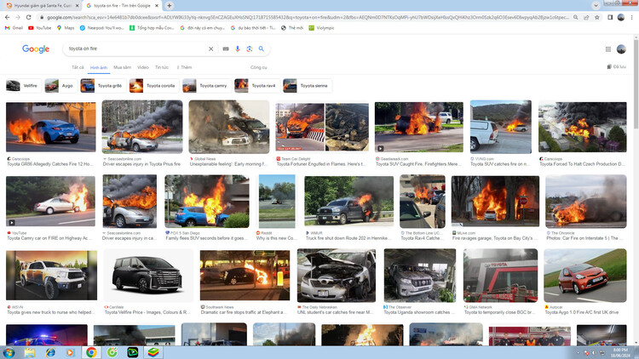Image resolution: width=639 pixels, height=359 pixels.
Task: Click the address bar URL
Action: click(x=308, y=18)
